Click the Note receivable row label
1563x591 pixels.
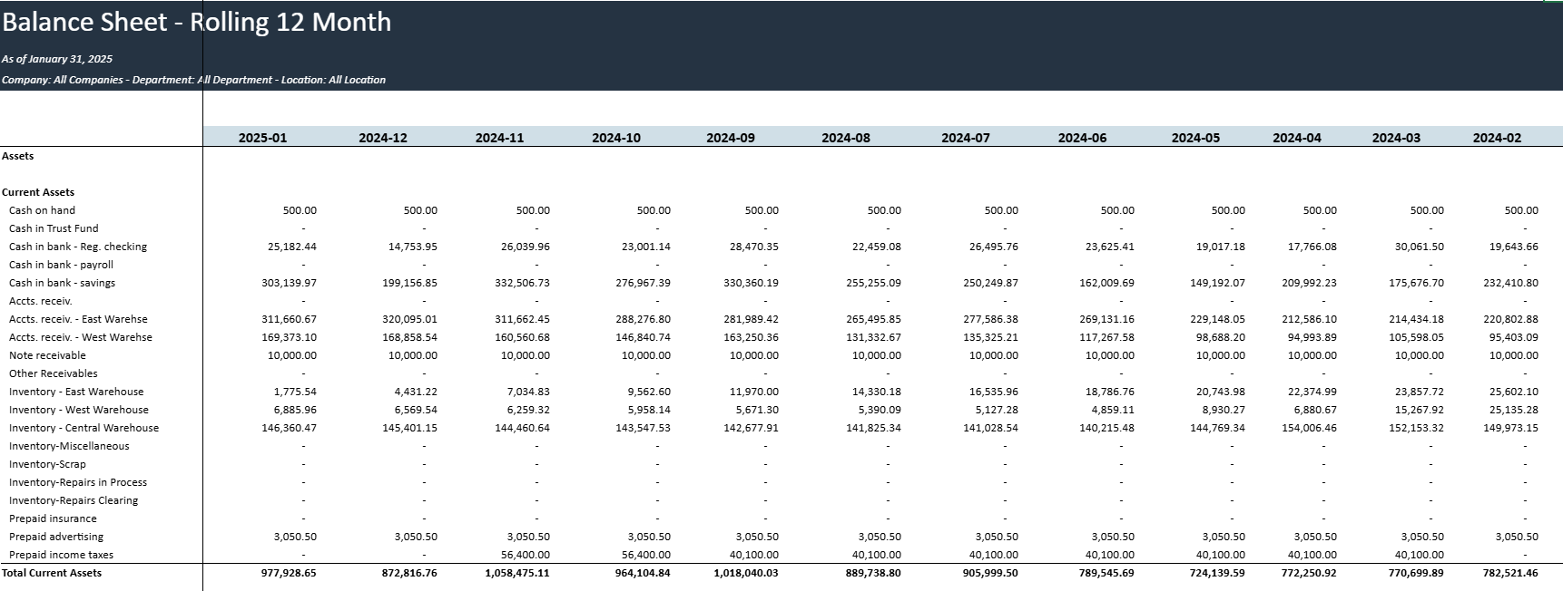pyautogui.click(x=47, y=355)
